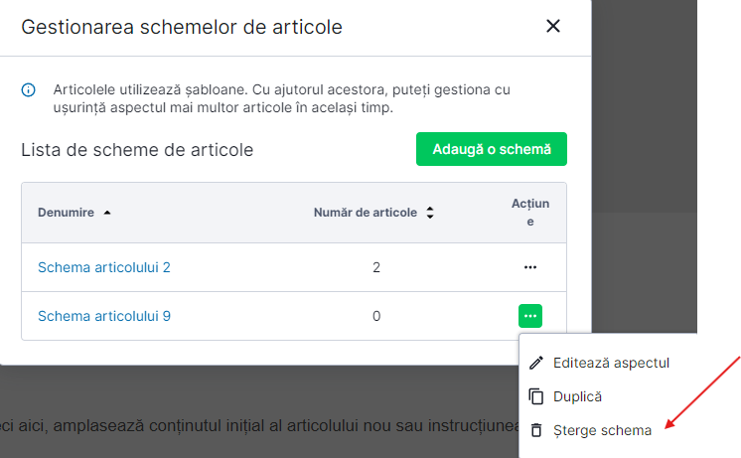Screen dimensions: 741x458
Task: Sort by Număr de articole header text
Action: pos(366,213)
